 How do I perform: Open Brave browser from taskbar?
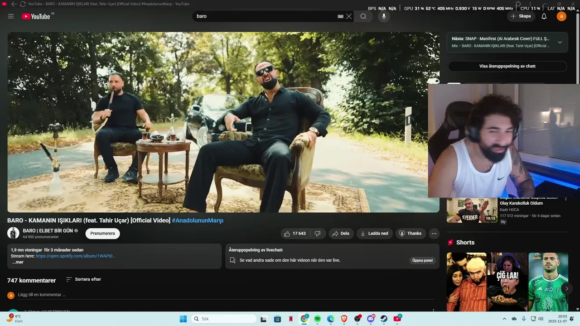(x=344, y=319)
